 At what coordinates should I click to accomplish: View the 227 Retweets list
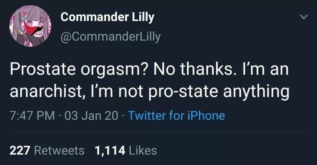[47, 150]
